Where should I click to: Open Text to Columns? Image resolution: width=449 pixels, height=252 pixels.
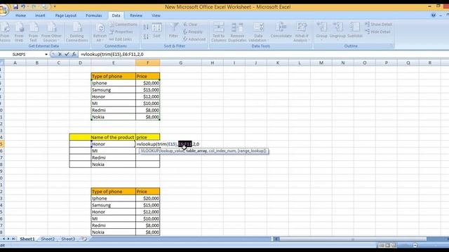pyautogui.click(x=218, y=32)
